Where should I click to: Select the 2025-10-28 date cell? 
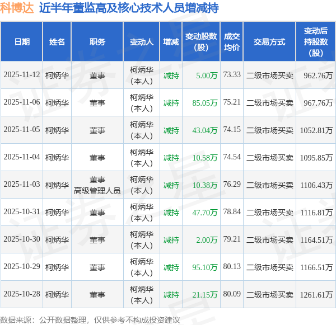click(x=22, y=294)
